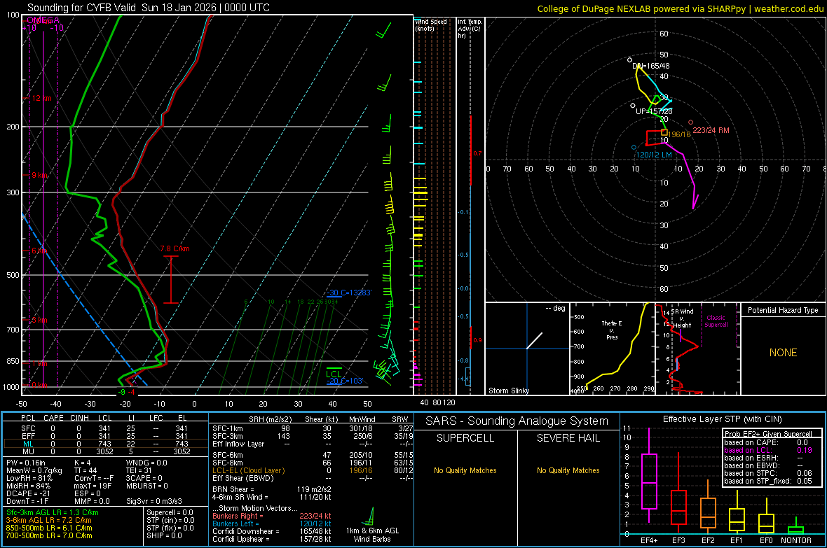Image resolution: width=827 pixels, height=548 pixels.
Task: Select the EFF parcel row
Action: click(105, 436)
